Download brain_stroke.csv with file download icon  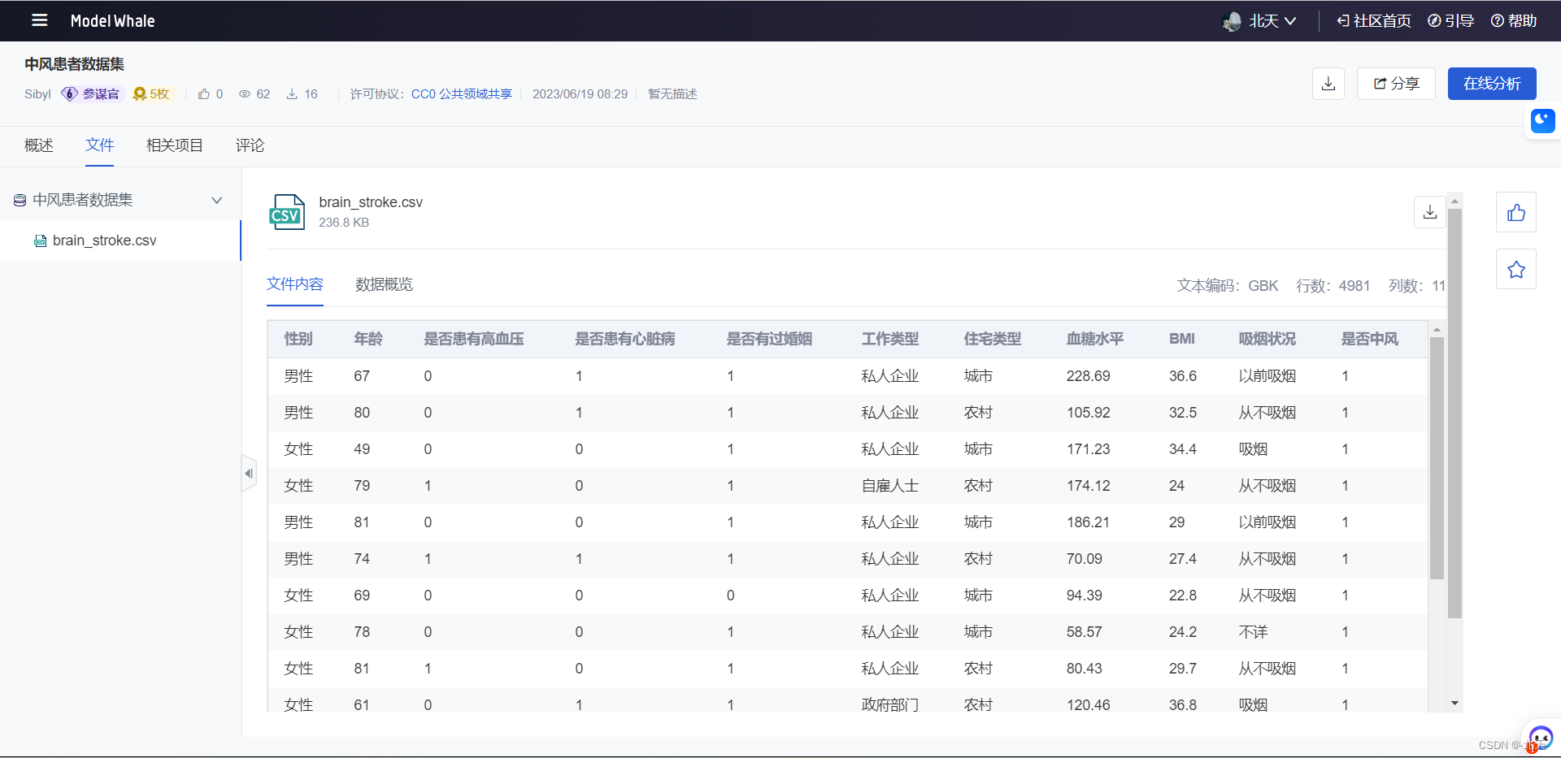pyautogui.click(x=1430, y=212)
